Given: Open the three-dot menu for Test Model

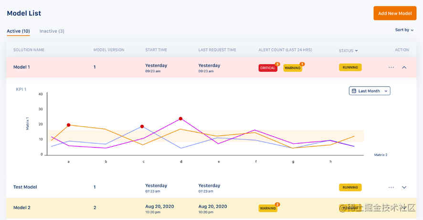Looking at the screenshot, I should pyautogui.click(x=391, y=188).
